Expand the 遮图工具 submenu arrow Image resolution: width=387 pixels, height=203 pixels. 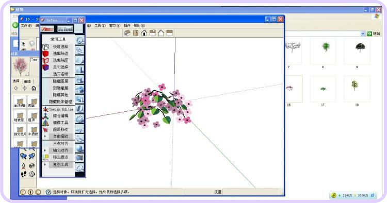45,164
